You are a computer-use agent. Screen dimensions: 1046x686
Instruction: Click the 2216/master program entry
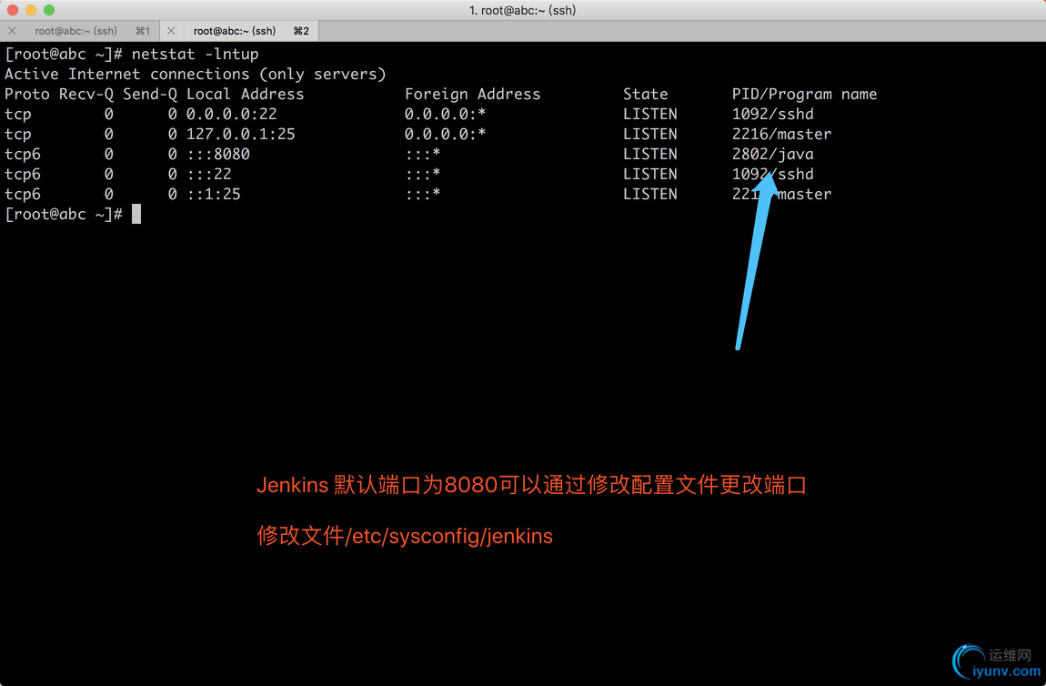point(782,134)
